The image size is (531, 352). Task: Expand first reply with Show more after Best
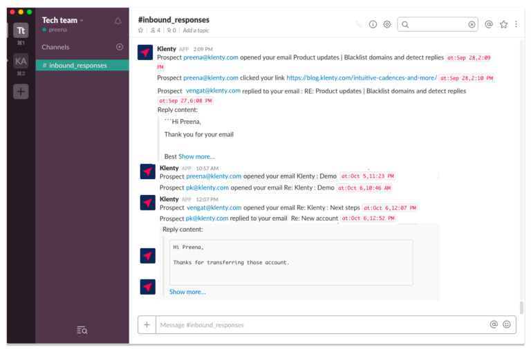196,156
